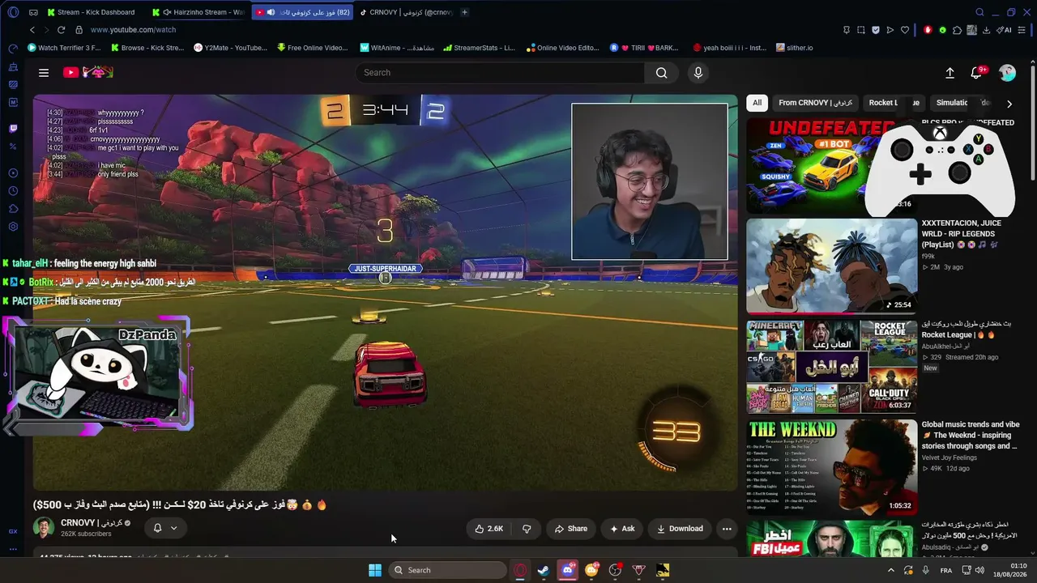Open the tab search magnifier
Viewport: 1037px width, 583px height.
[979, 13]
